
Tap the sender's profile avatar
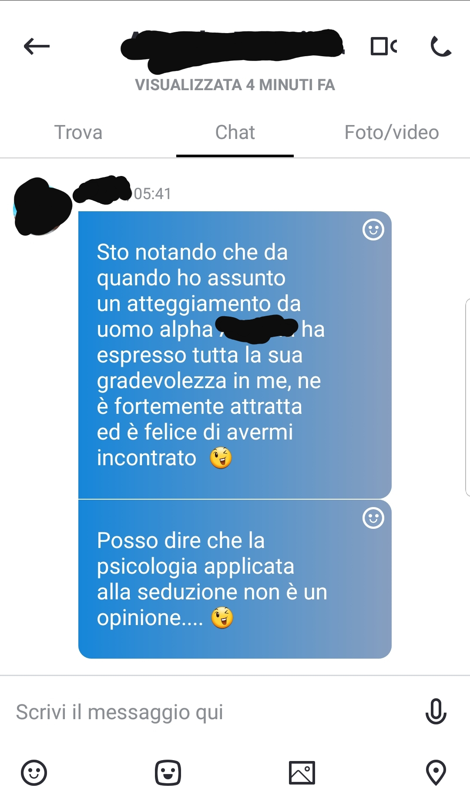(x=42, y=206)
